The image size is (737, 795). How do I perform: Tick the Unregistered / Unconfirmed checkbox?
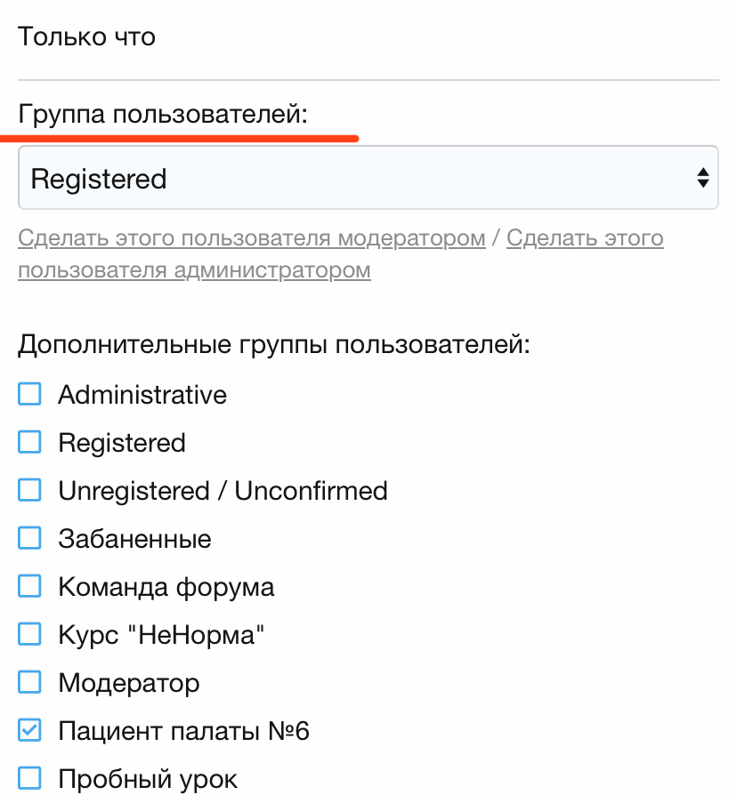pos(30,490)
